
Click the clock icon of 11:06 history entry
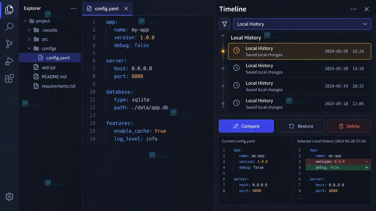click(x=236, y=103)
